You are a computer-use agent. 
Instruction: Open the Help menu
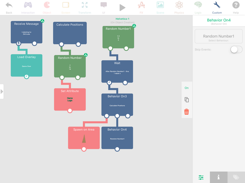pyautogui.click(x=236, y=7)
